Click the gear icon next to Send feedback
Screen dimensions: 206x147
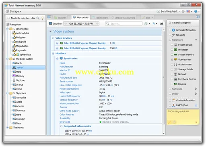[183, 11]
